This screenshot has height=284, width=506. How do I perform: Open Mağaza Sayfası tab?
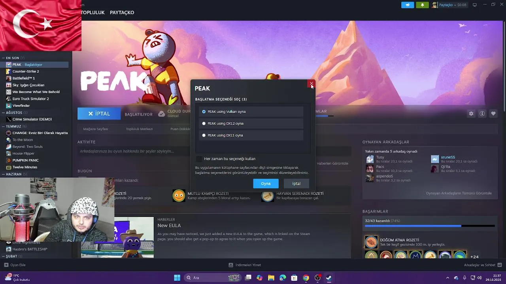click(x=96, y=129)
